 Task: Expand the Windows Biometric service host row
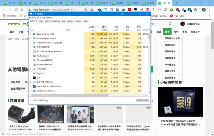point(31,51)
